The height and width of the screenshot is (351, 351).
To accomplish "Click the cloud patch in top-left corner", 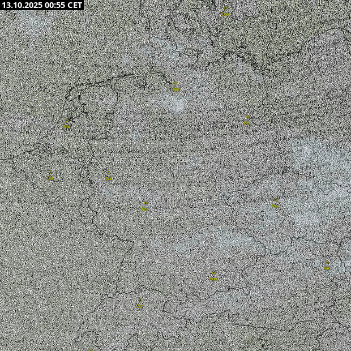I will tap(34, 23).
